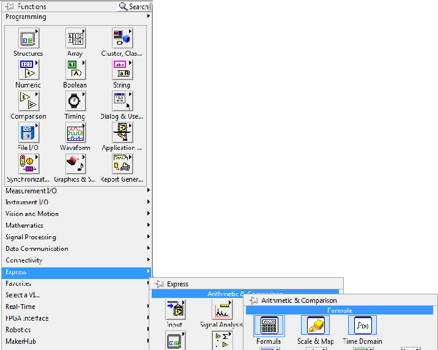Screen dimensions: 438x350
Task: Pin the Arithmetic & Comparison subpalette
Action: [x=253, y=300]
